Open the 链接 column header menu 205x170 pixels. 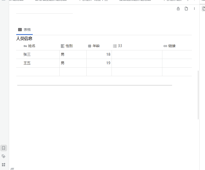[x=172, y=46]
